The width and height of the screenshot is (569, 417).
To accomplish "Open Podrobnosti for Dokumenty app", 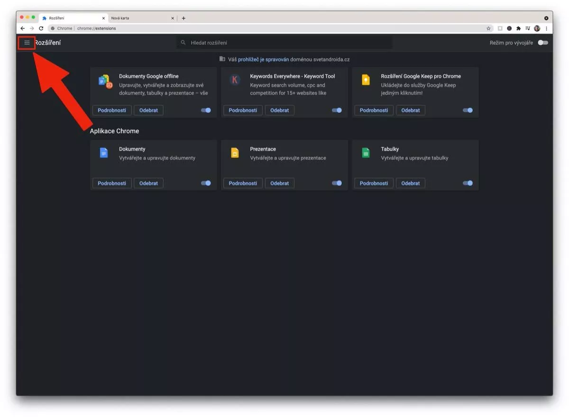I will coord(112,183).
